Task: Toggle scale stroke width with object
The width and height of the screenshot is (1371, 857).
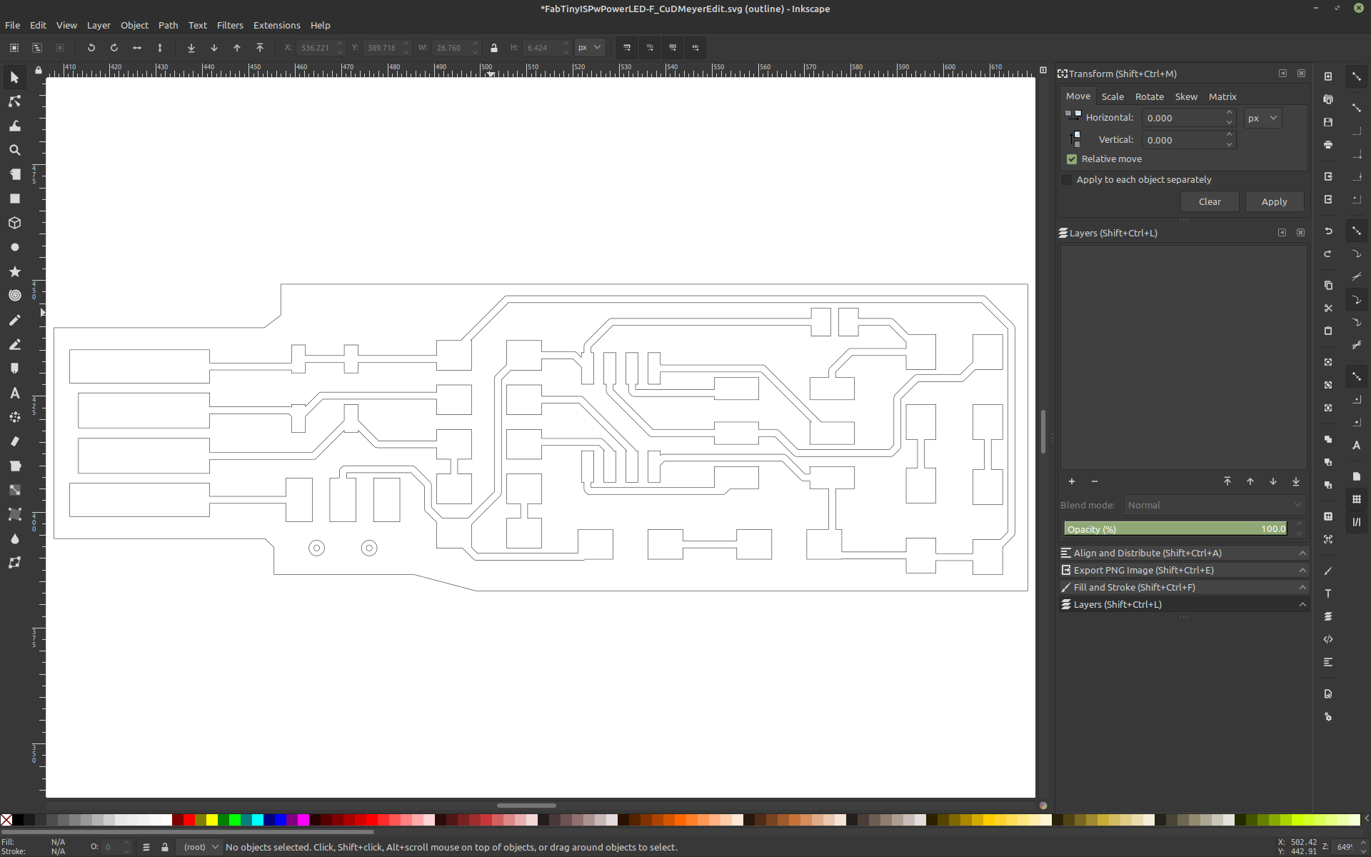Action: (x=626, y=48)
